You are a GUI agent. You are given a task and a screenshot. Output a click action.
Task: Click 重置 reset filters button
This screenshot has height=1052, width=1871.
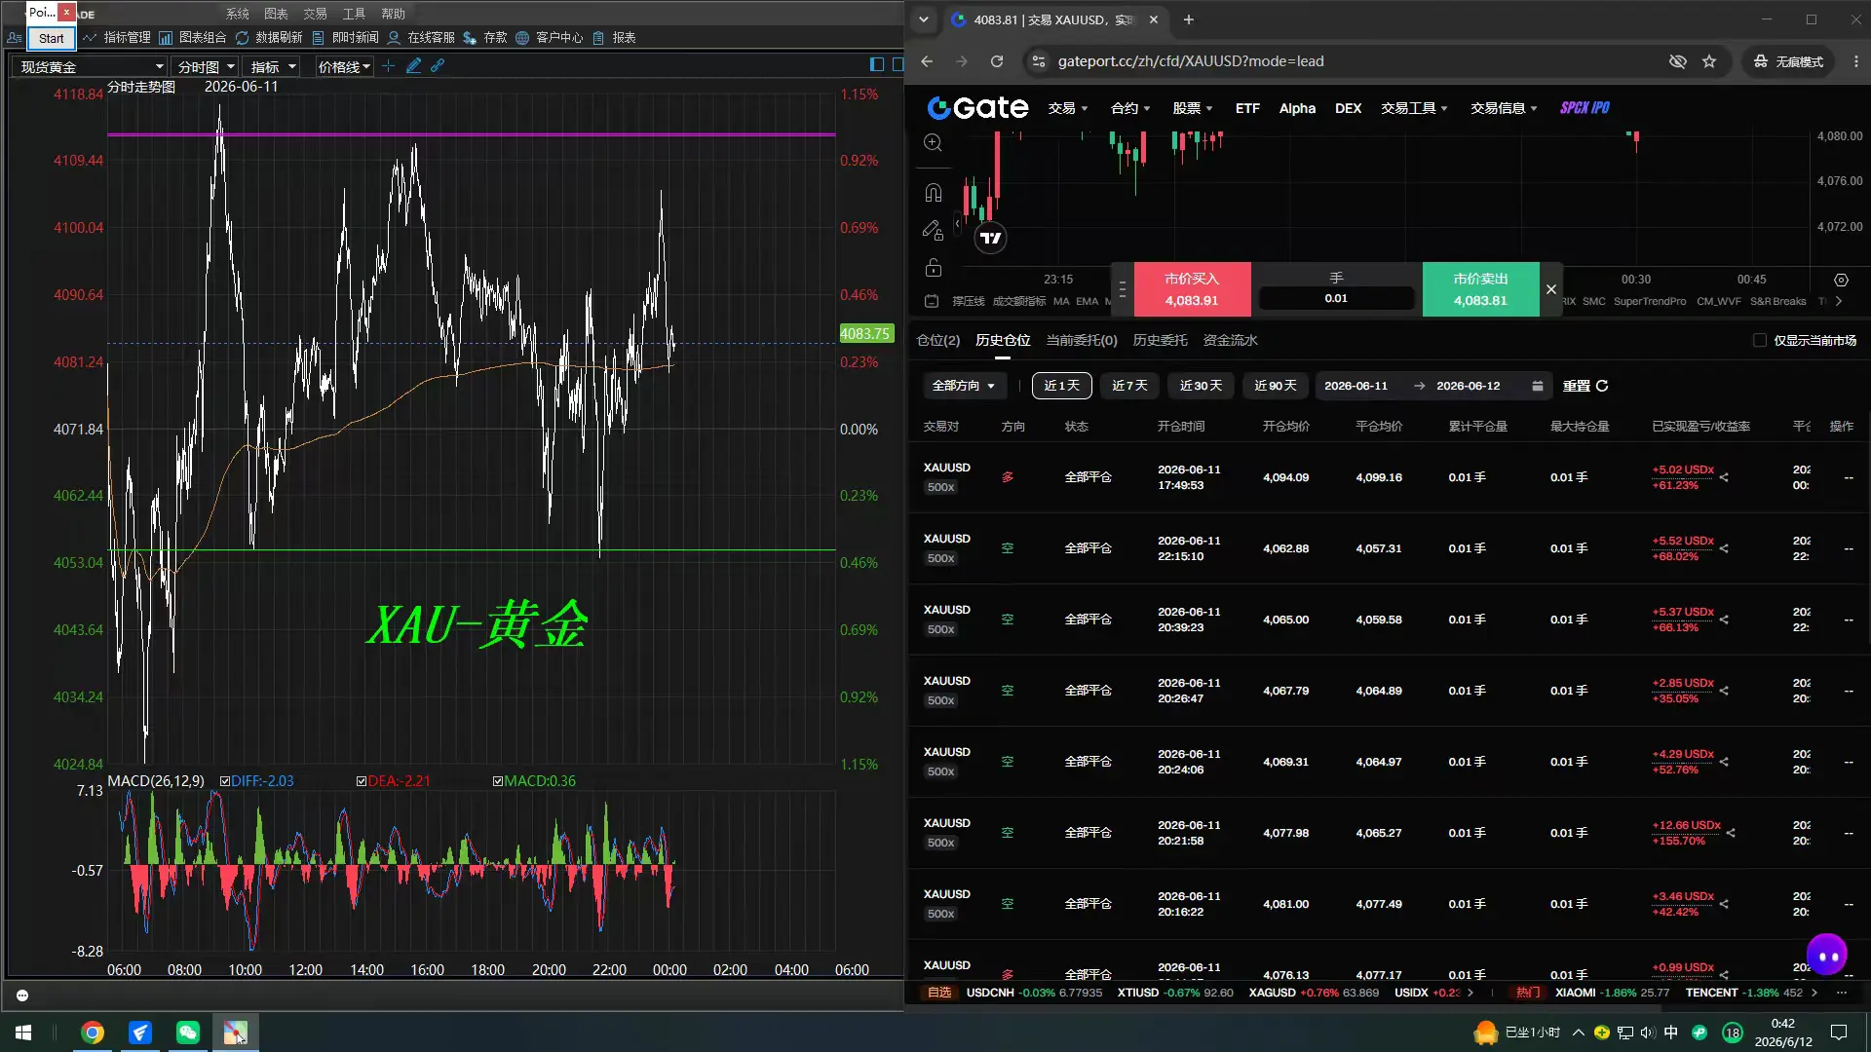tap(1585, 386)
